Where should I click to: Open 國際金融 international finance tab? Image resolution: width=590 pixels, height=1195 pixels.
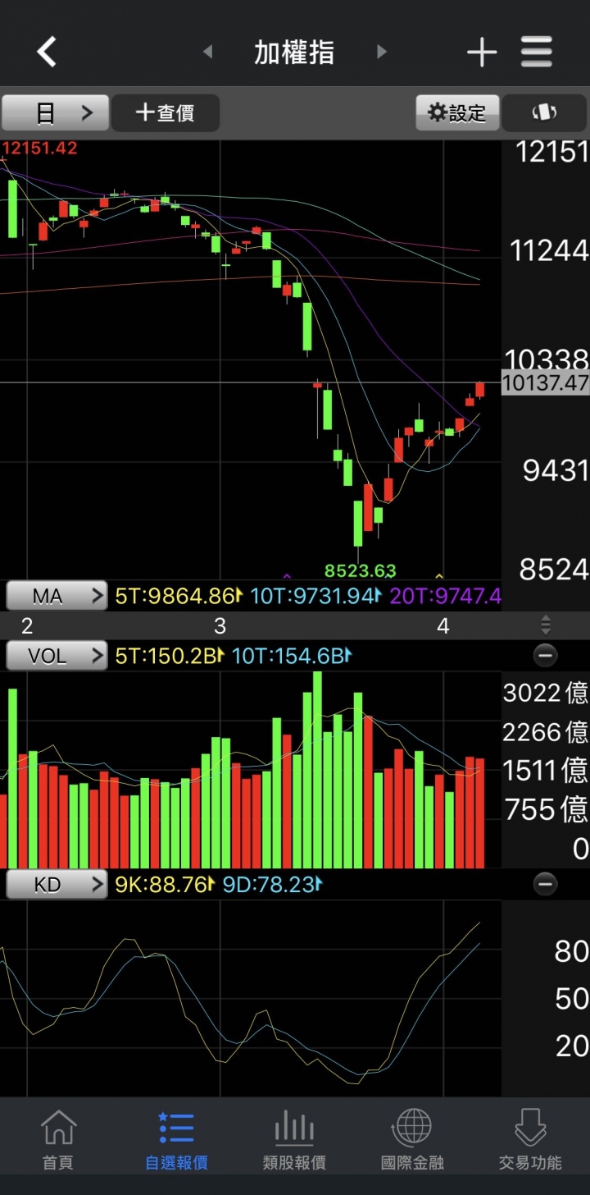click(x=412, y=1139)
